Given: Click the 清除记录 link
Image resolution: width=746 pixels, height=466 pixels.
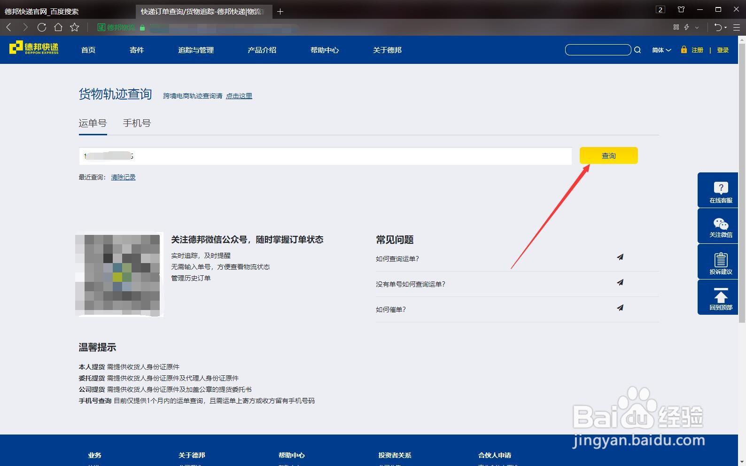Looking at the screenshot, I should tap(123, 177).
